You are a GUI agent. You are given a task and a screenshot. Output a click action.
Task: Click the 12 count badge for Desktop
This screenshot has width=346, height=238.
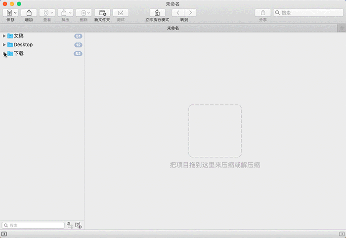78,45
